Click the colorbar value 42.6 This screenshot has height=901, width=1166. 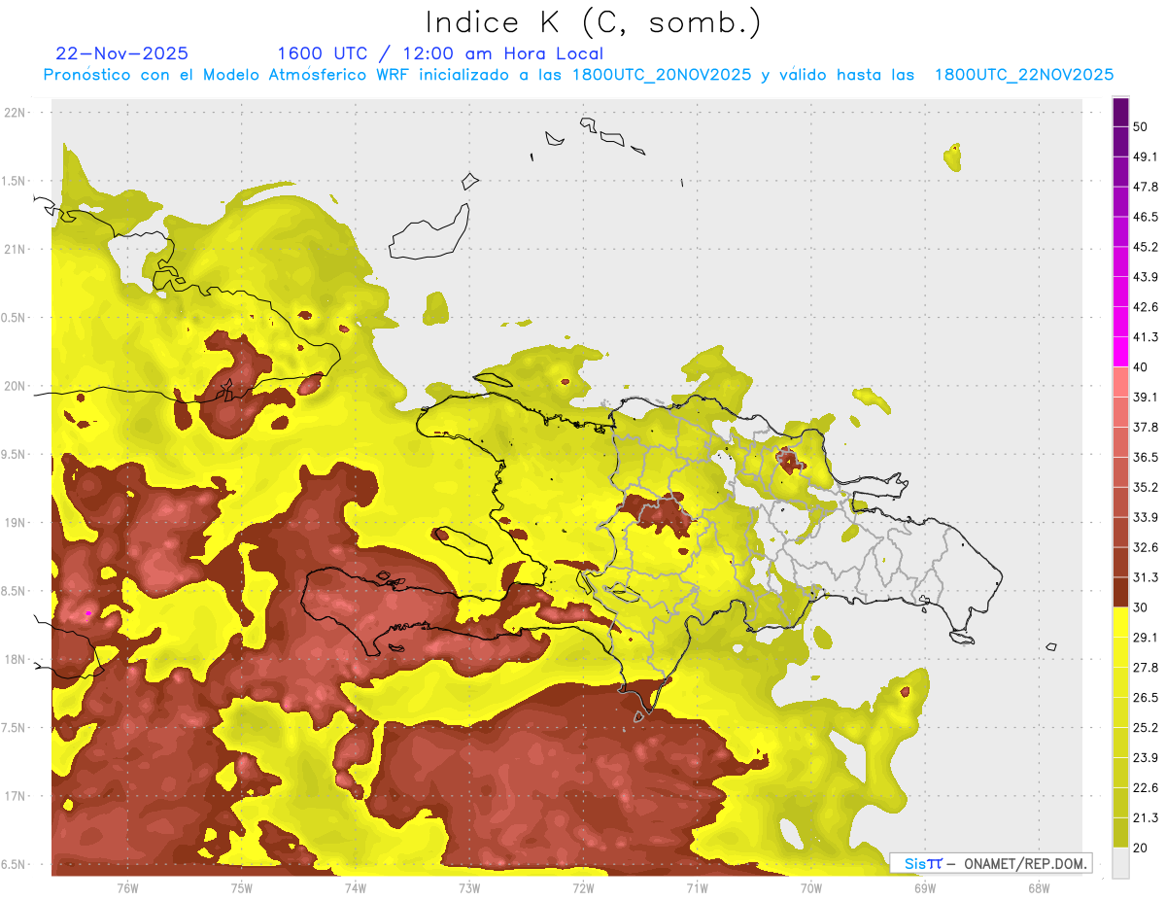click(x=1146, y=307)
